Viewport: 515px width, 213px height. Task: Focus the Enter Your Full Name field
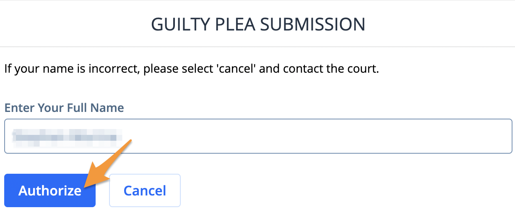click(258, 136)
